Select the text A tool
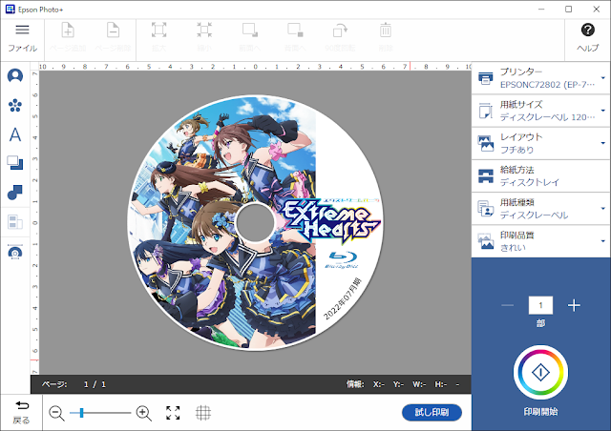The height and width of the screenshot is (431, 611). pyautogui.click(x=15, y=134)
